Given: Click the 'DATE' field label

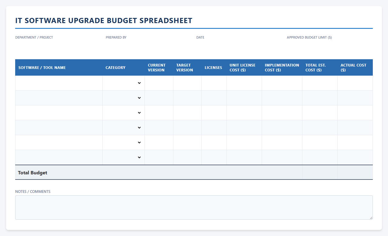Looking at the screenshot, I should (200, 37).
